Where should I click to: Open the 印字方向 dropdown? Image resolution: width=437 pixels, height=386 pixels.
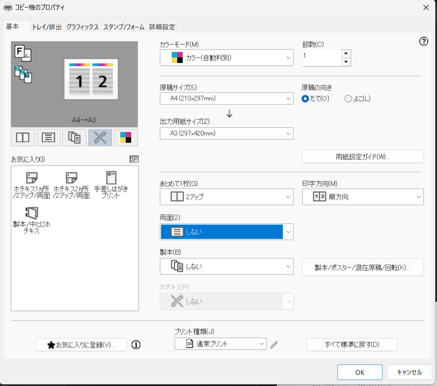[362, 197]
